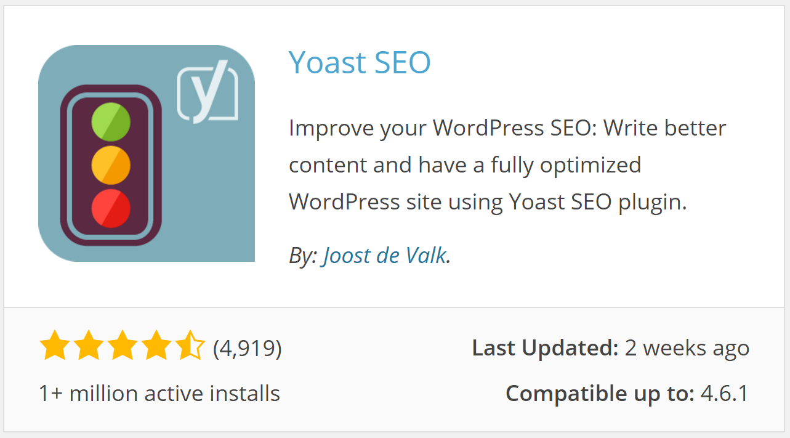
Task: Click the "1+ million active installs" text
Action: tap(159, 393)
